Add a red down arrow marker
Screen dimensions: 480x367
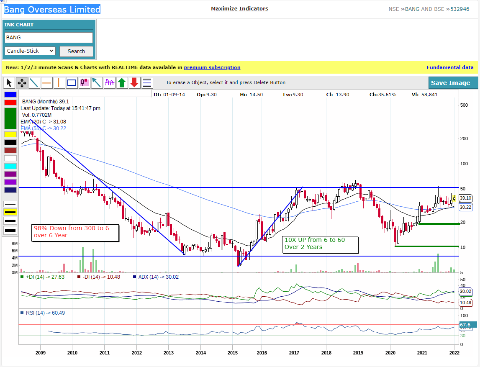pyautogui.click(x=134, y=82)
